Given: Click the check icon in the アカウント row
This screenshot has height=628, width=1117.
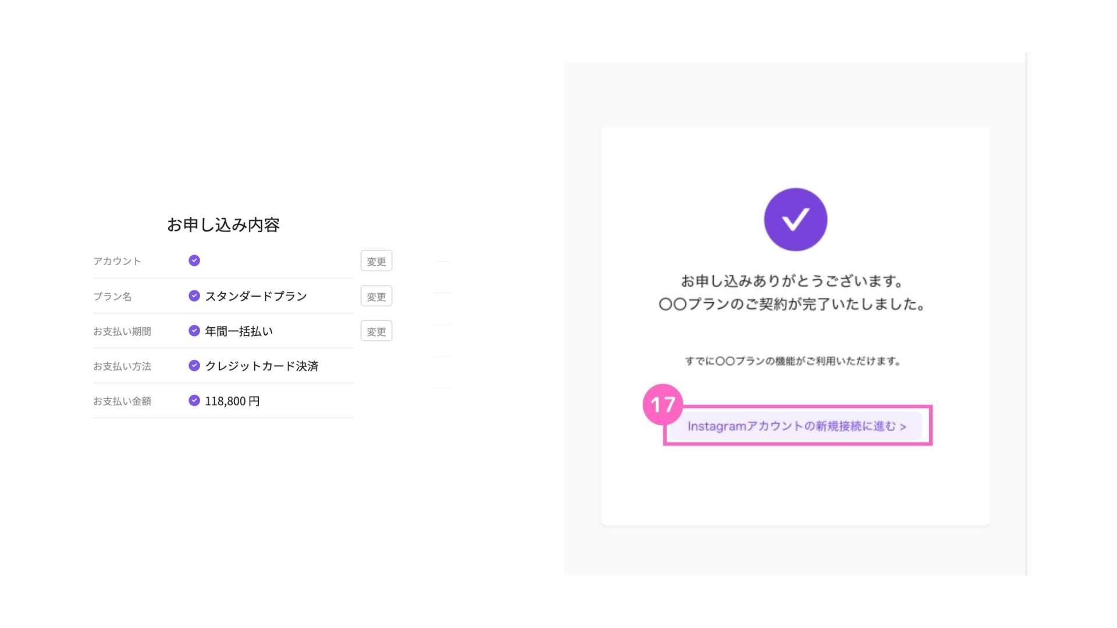Looking at the screenshot, I should point(194,261).
